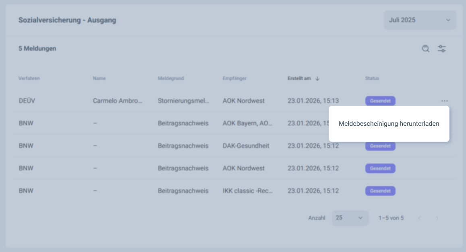This screenshot has width=466, height=252.
Task: Click the Status column header
Action: [372, 78]
